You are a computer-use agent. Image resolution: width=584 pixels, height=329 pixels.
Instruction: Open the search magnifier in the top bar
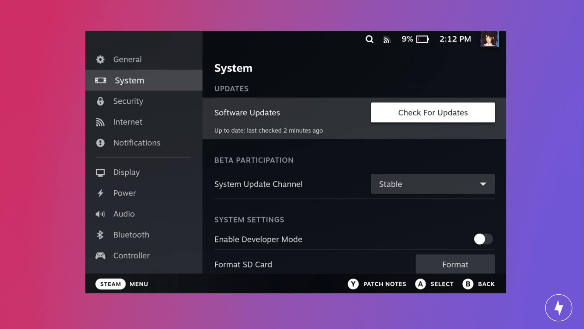[370, 39]
